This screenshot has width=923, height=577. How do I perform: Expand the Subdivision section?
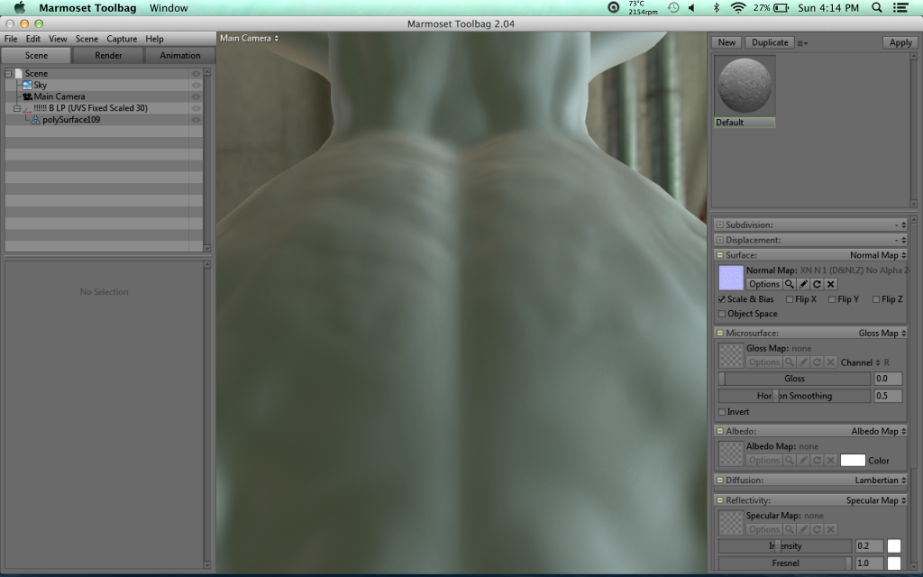tap(719, 224)
